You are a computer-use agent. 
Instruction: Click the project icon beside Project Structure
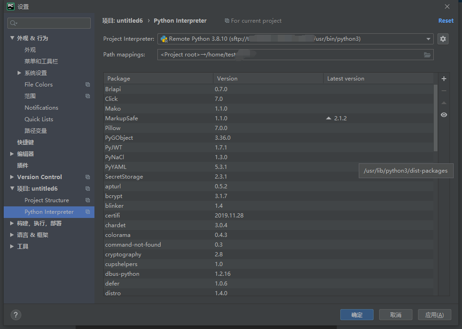click(87, 200)
